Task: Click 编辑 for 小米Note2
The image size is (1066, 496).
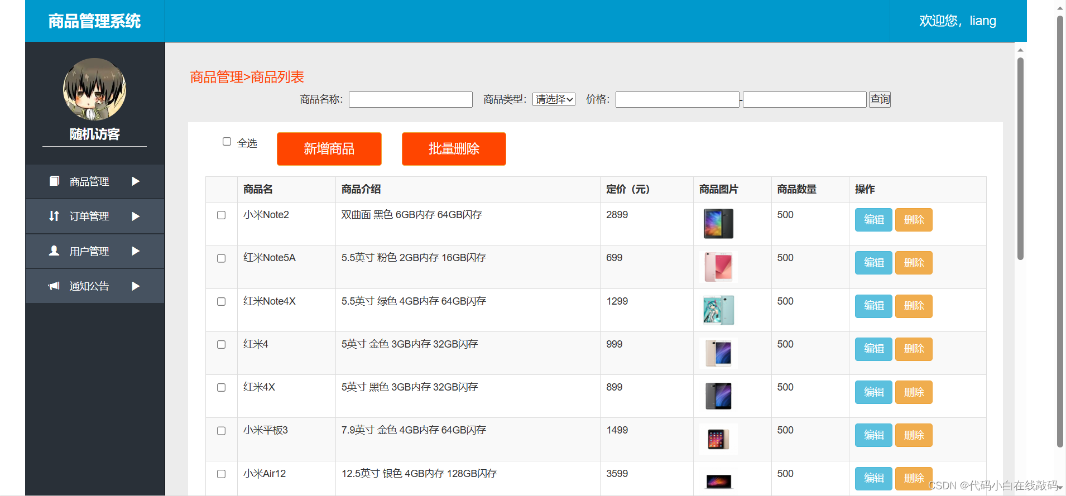Action: [873, 220]
